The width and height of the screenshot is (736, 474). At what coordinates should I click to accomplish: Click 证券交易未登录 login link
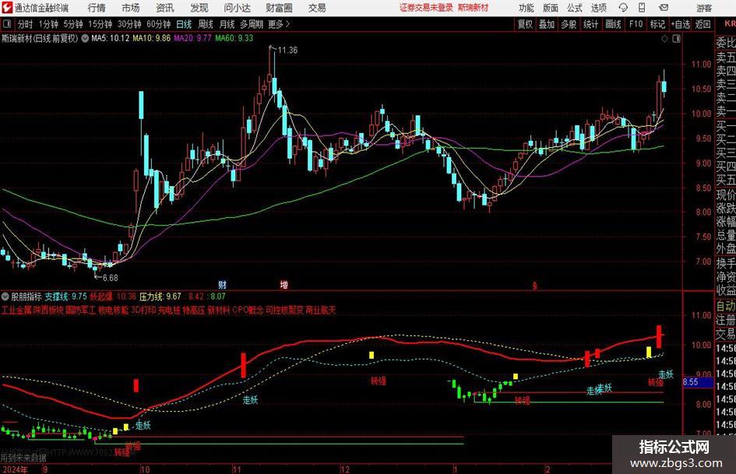click(426, 8)
